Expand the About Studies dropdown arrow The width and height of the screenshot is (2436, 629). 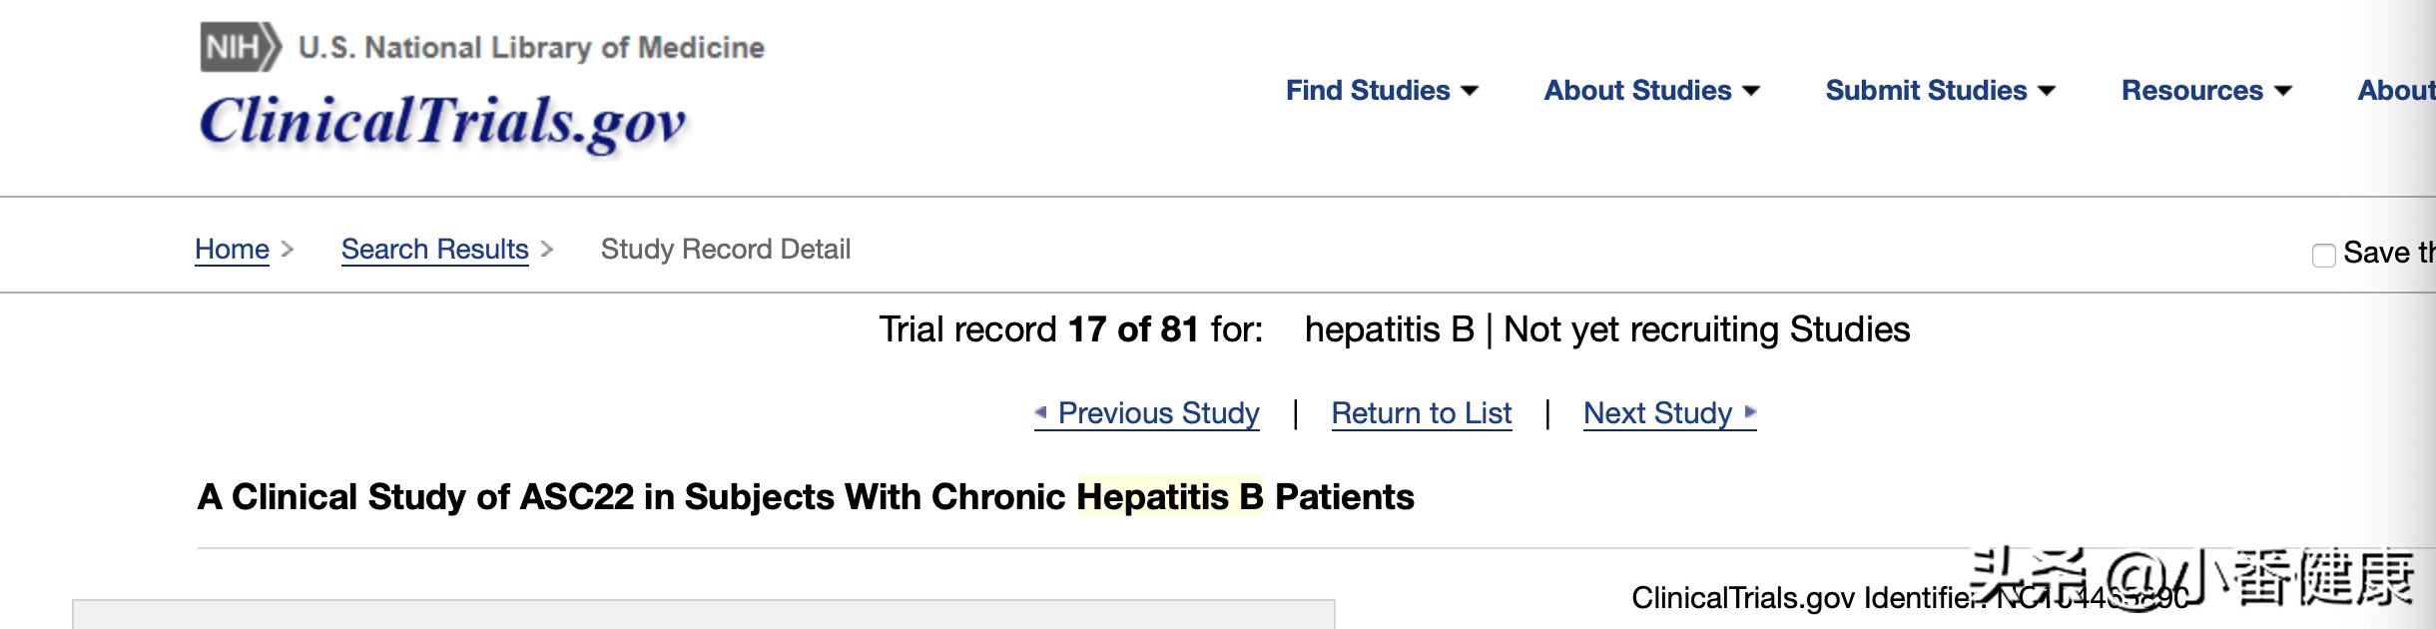(x=1751, y=91)
